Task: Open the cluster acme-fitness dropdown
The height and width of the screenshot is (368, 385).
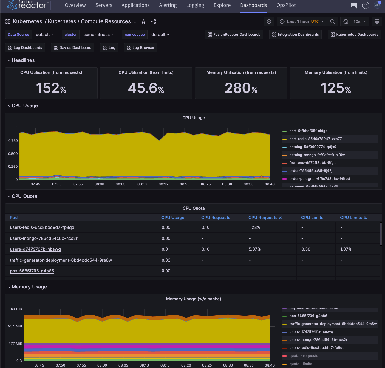Action: point(98,35)
